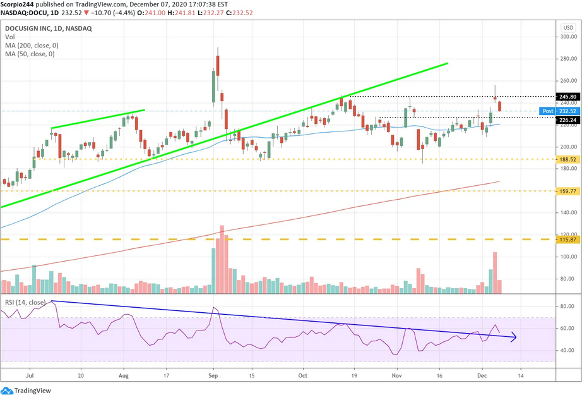This screenshot has height=395, width=582.
Task: Select the 245.80 price level label
Action: [567, 97]
